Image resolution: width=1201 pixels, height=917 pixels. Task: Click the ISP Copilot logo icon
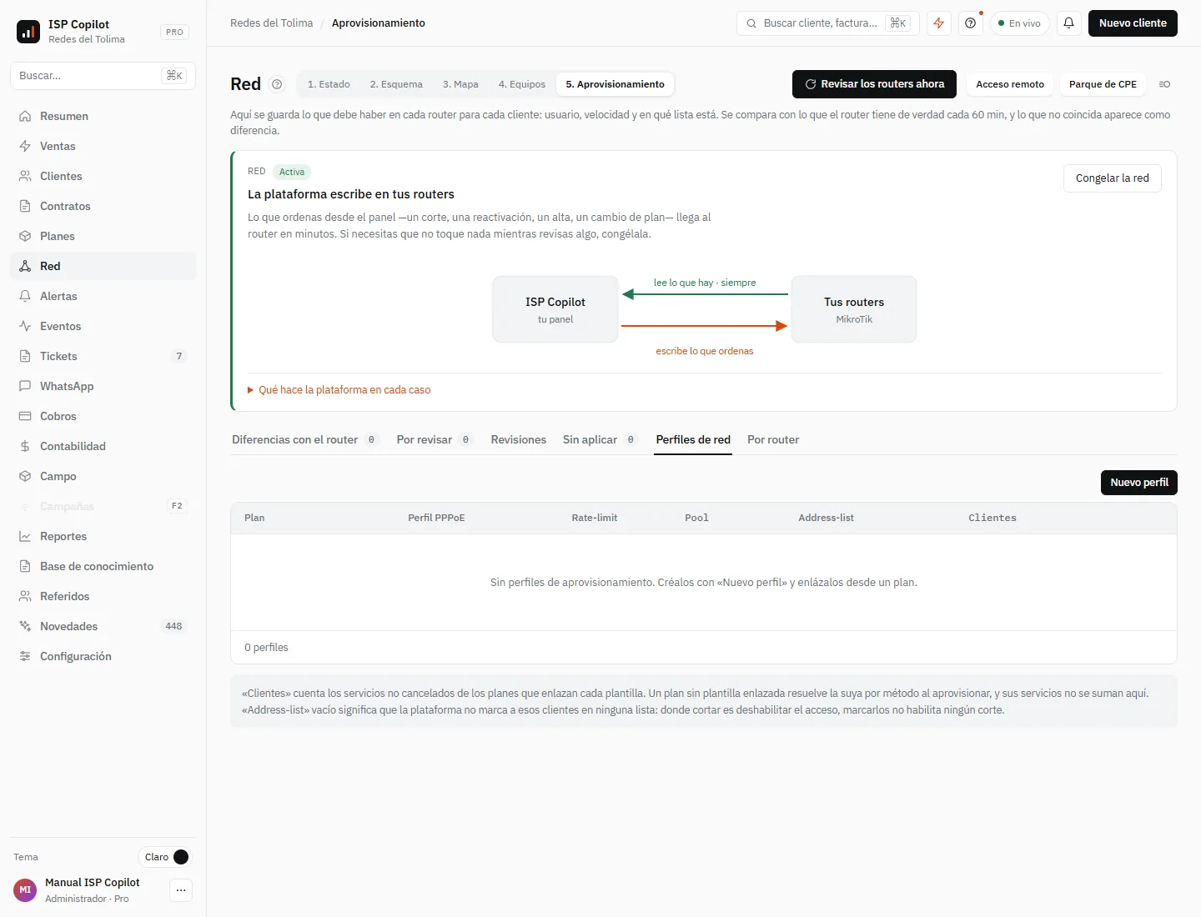tap(28, 32)
